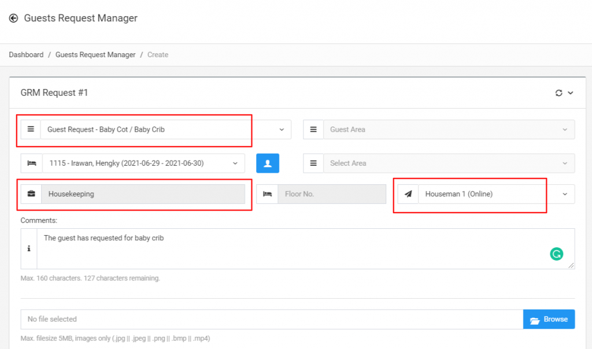The width and height of the screenshot is (592, 349).
Task: Collapse the GRM Request #1 panel chevron
Action: pyautogui.click(x=571, y=93)
